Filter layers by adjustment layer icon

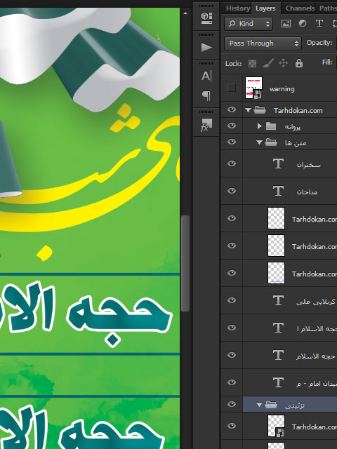tap(303, 23)
